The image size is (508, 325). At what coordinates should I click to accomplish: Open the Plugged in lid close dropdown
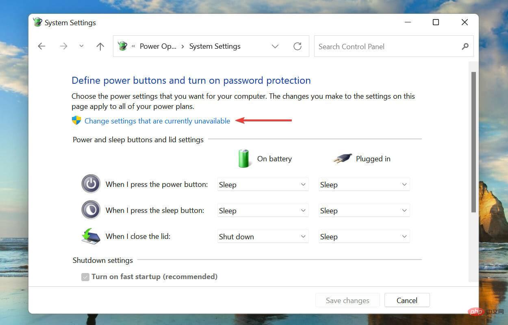pos(364,236)
